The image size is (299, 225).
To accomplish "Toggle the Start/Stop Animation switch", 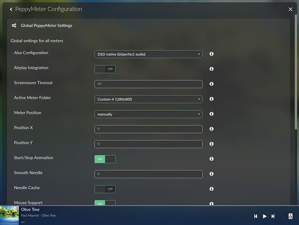I will coord(105,159).
